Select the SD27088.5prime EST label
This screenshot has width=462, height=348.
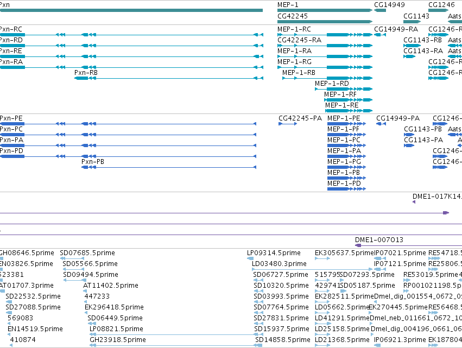pos(33,307)
